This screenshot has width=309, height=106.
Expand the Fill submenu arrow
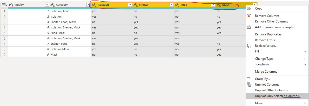click(x=305, y=51)
